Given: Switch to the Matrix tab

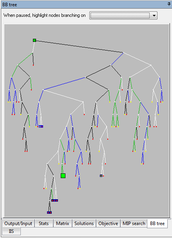Looking at the screenshot, I should (62, 223).
